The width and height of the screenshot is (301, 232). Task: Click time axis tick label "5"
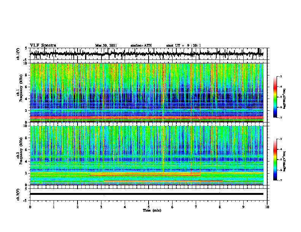149,207
